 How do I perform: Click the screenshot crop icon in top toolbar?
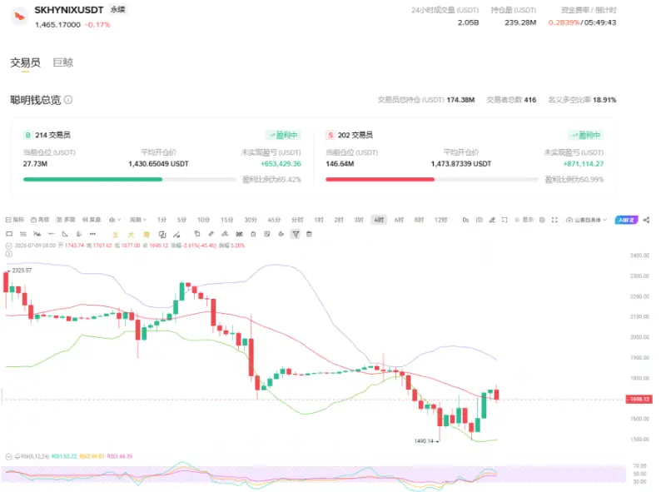pyautogui.click(x=504, y=220)
